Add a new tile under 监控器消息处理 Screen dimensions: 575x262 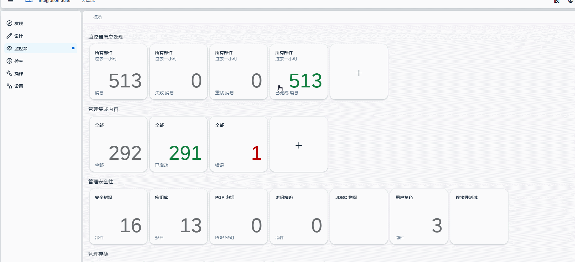pos(359,72)
